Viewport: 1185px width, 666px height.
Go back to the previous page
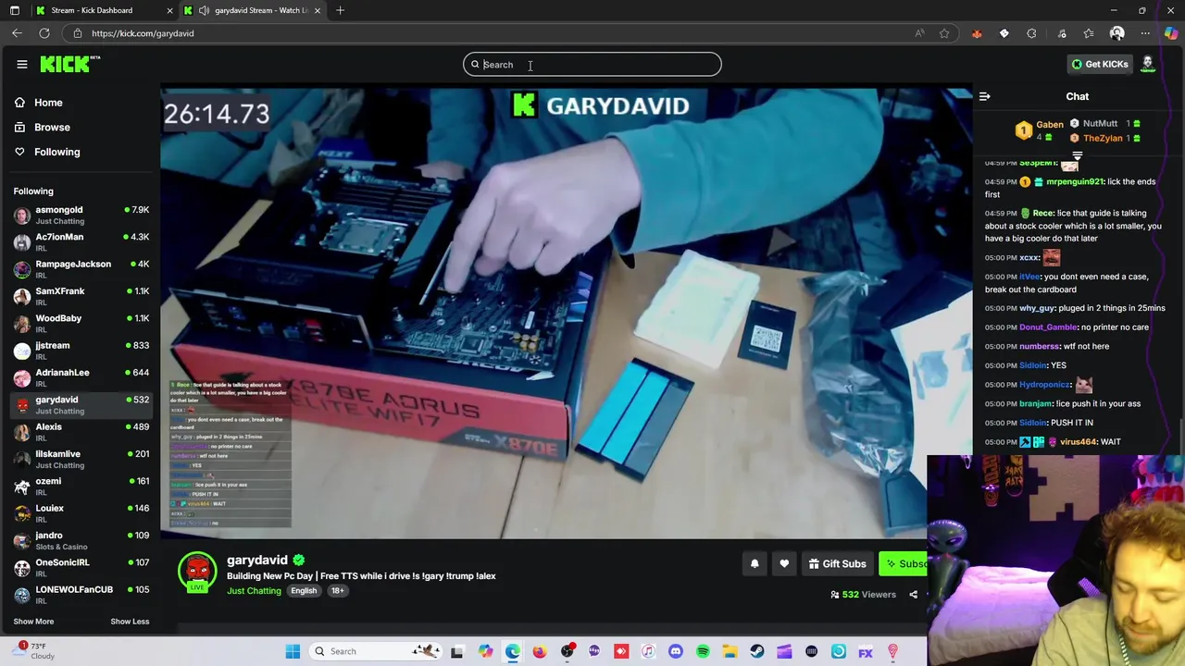(x=17, y=33)
